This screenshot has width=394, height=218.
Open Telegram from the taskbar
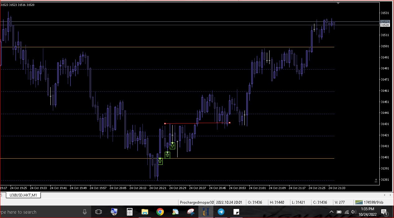click(x=221, y=212)
